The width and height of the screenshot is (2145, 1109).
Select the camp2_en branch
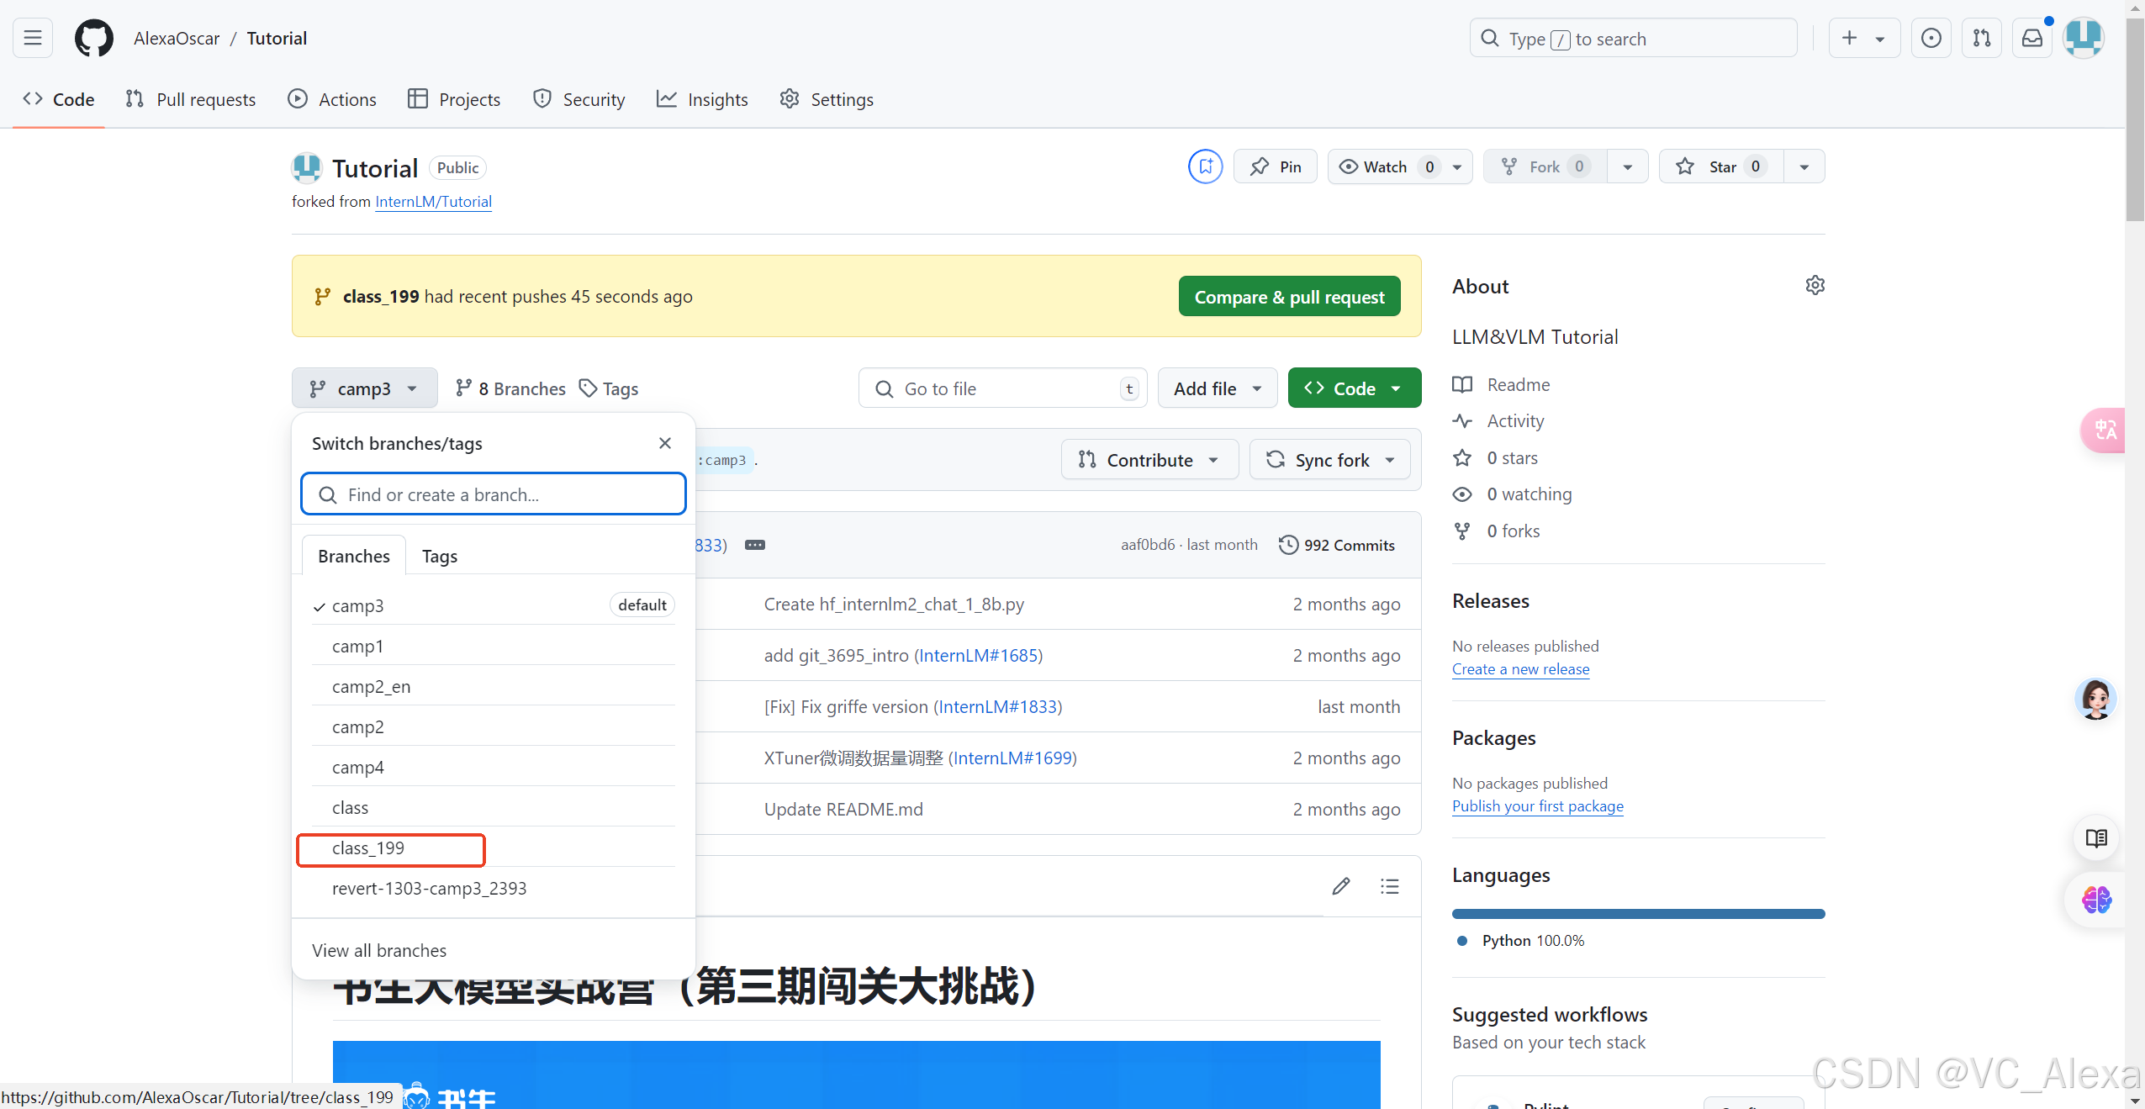494,687
